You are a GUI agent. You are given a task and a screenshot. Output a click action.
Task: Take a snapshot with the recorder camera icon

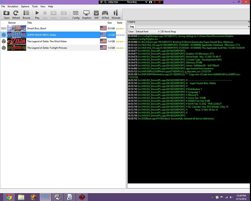[x=151, y=2]
